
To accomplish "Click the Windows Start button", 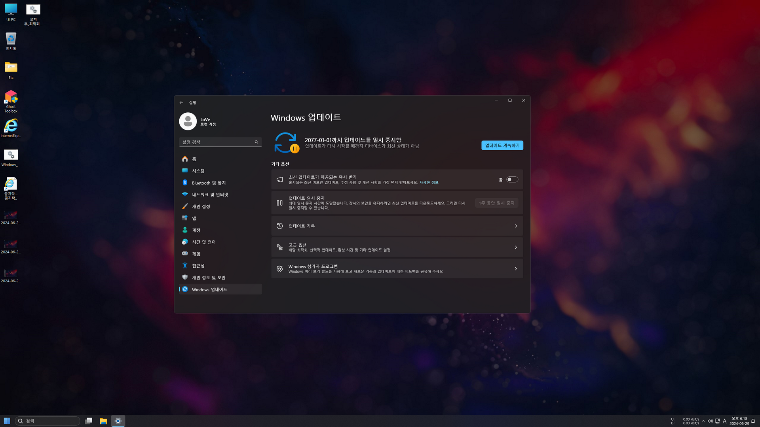I will point(7,421).
